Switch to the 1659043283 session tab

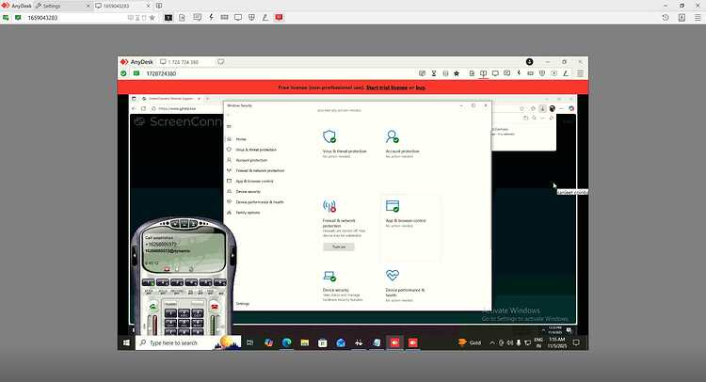tap(121, 6)
